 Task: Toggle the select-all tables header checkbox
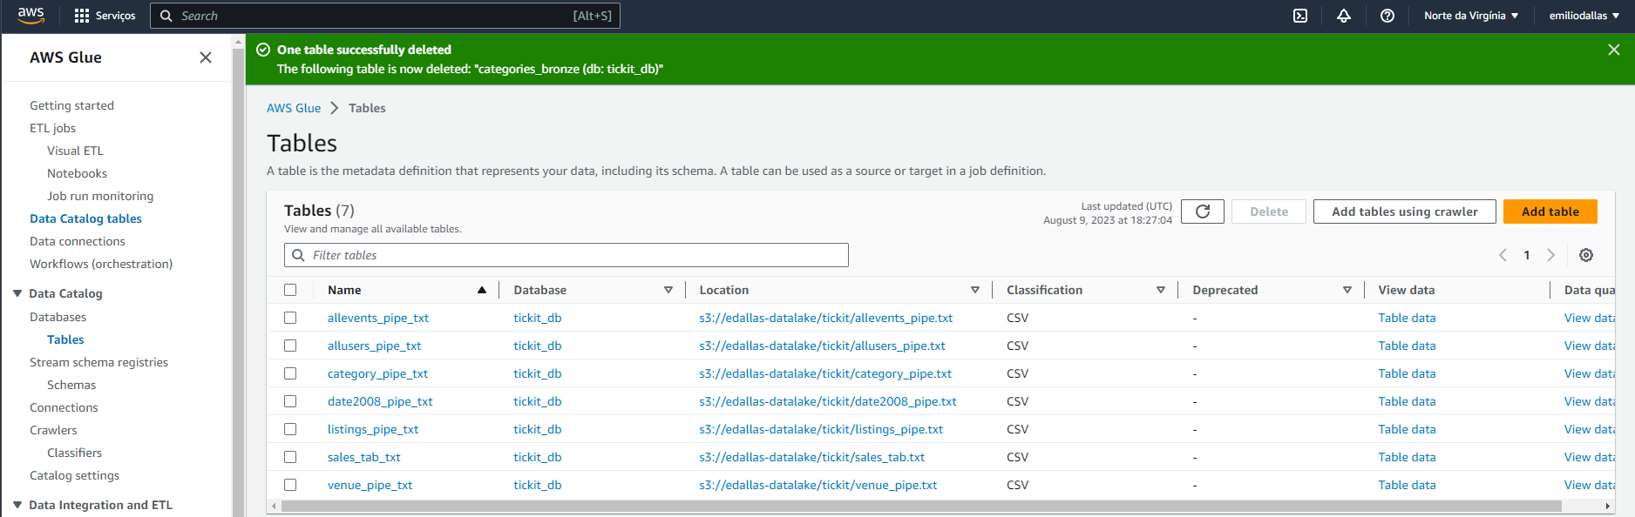[x=290, y=290]
